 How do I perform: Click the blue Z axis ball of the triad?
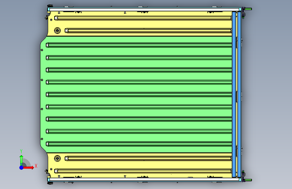[21, 167]
